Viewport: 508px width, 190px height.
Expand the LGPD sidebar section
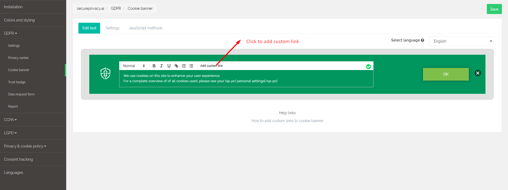[10, 133]
